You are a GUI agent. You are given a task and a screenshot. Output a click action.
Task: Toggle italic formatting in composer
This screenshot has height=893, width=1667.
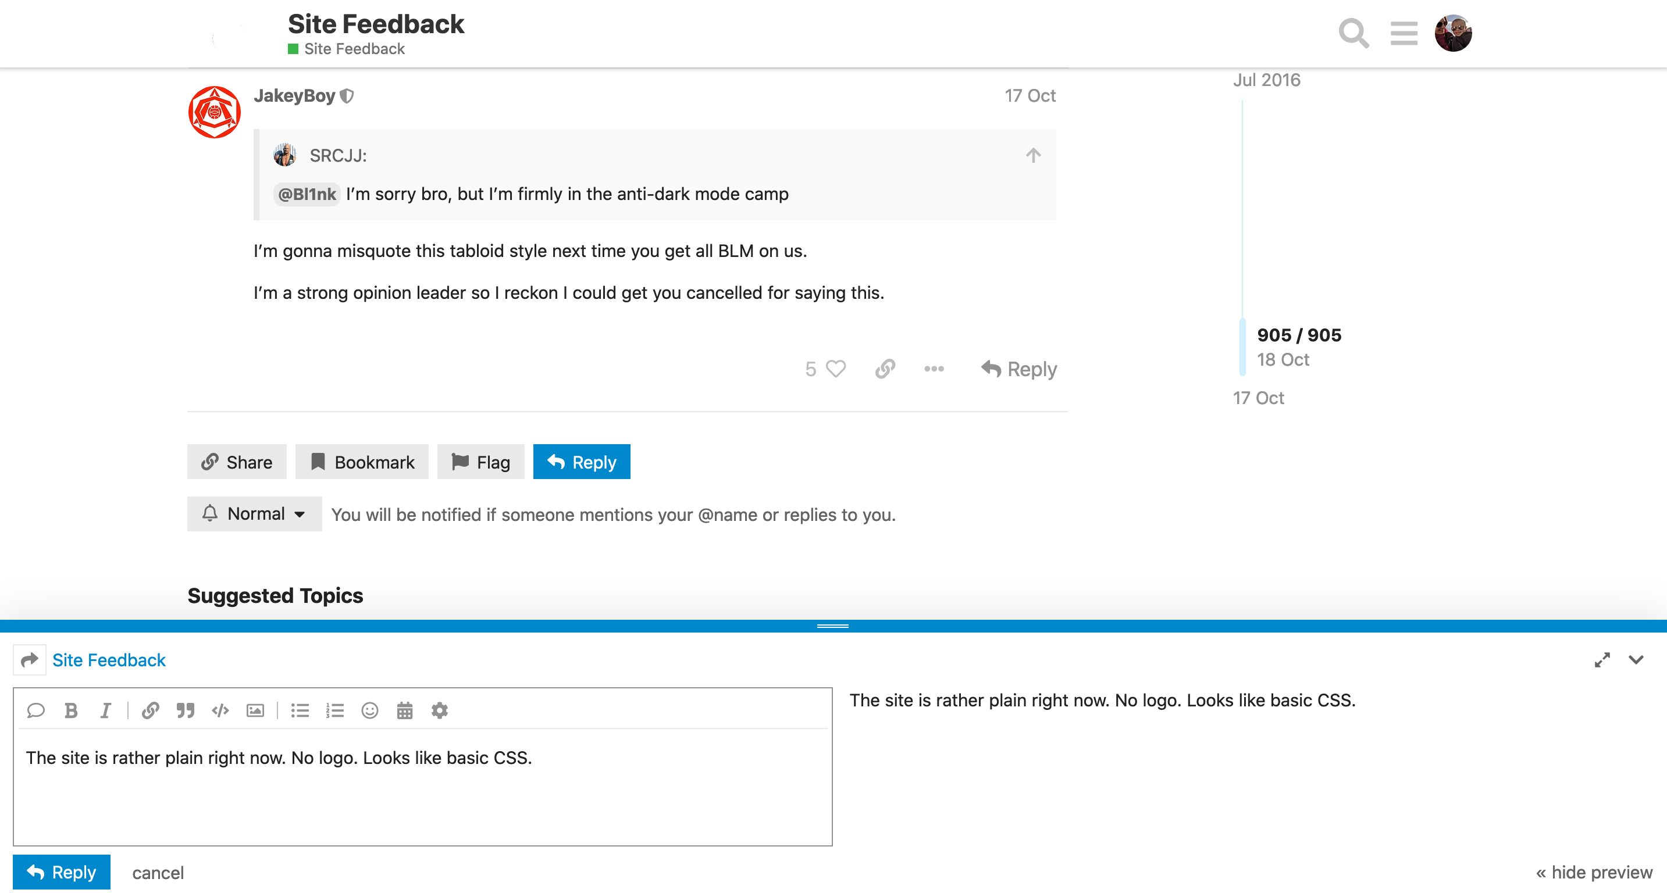coord(105,710)
